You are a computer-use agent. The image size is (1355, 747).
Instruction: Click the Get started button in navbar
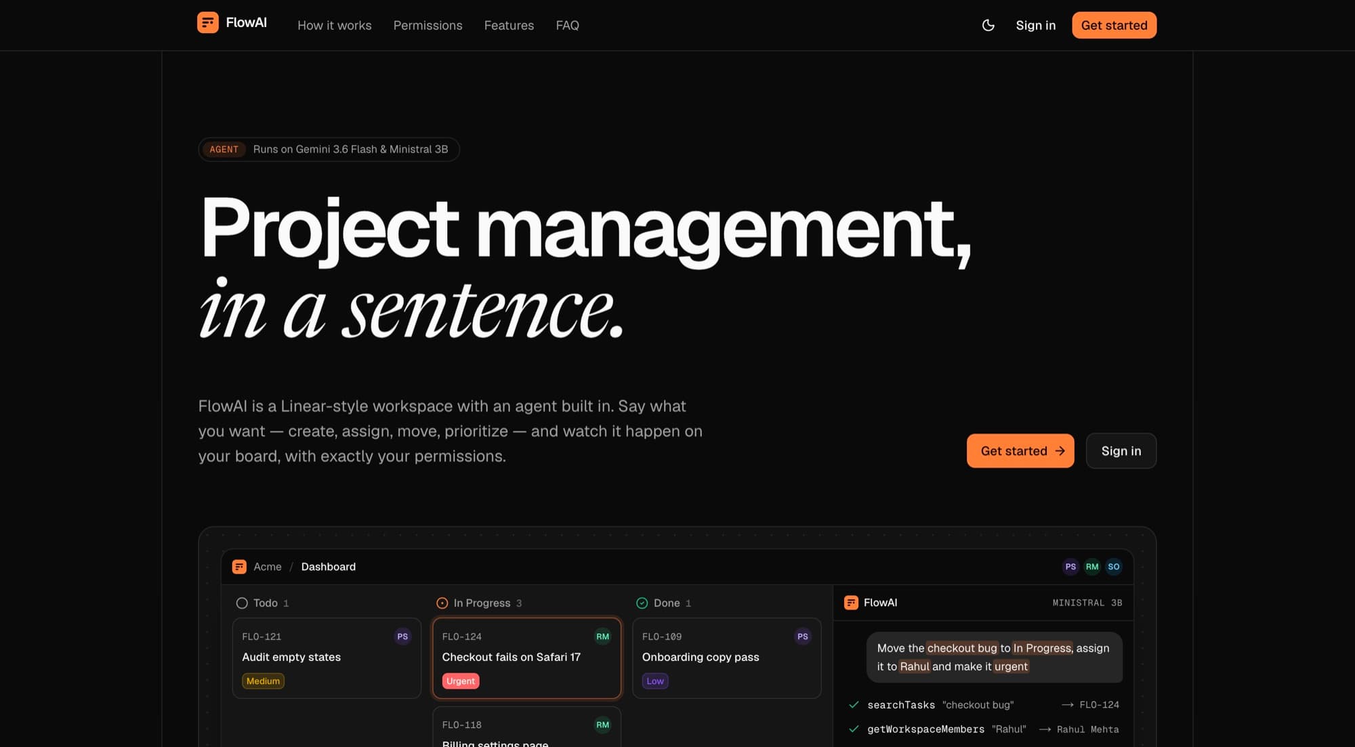tap(1114, 25)
